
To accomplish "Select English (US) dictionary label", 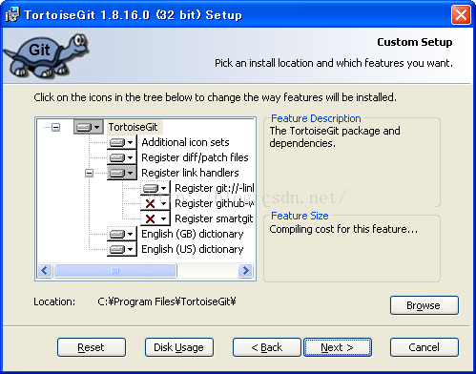I will pyautogui.click(x=193, y=249).
